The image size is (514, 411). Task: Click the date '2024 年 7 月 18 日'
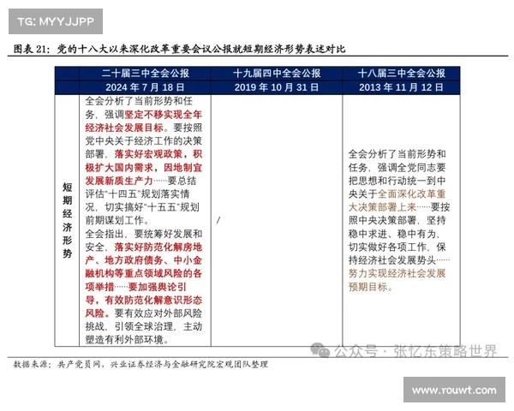tap(145, 87)
